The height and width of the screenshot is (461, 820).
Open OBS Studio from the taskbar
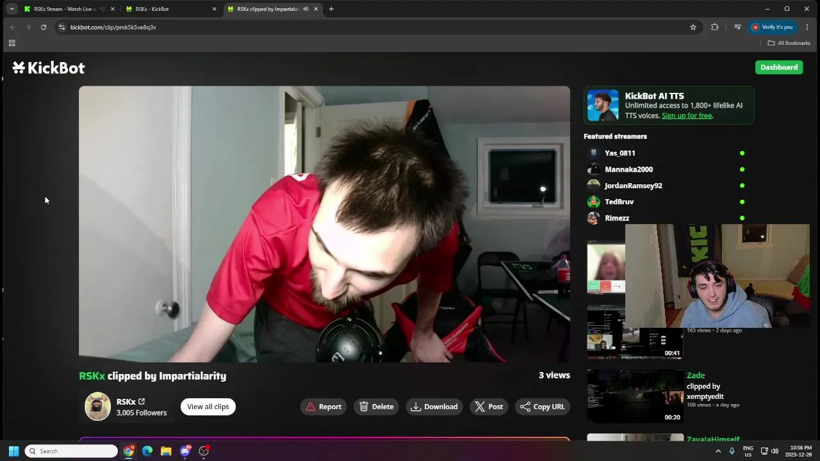point(204,451)
